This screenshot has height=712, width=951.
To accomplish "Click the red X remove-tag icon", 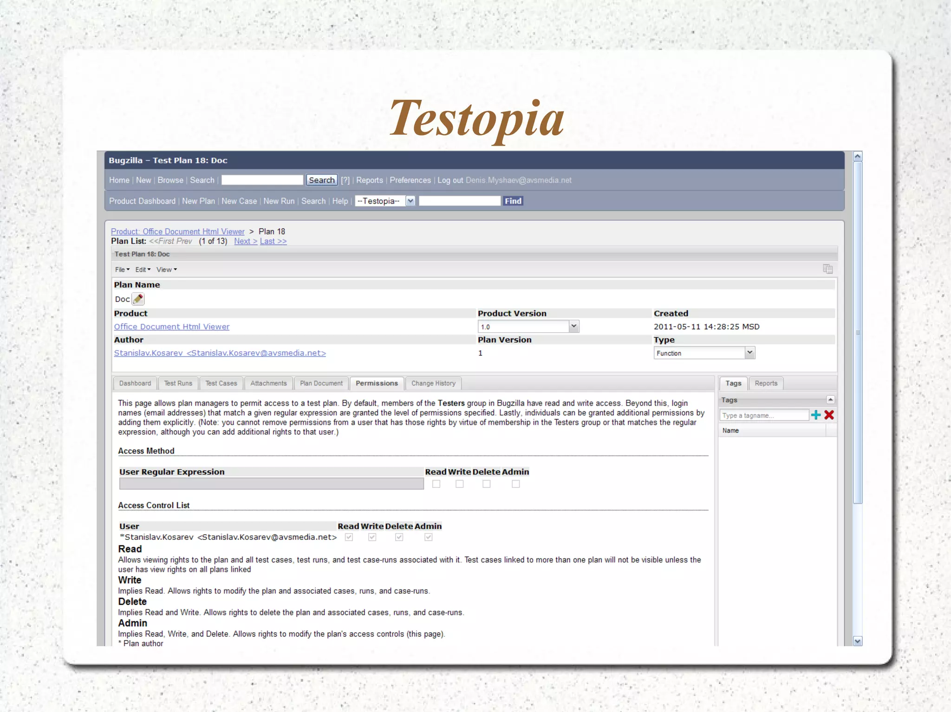I will click(829, 415).
